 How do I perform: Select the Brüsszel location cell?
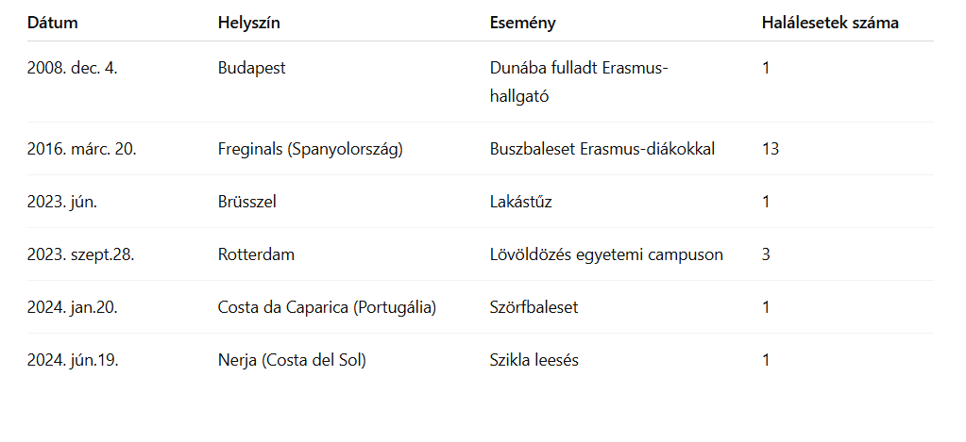(x=246, y=202)
